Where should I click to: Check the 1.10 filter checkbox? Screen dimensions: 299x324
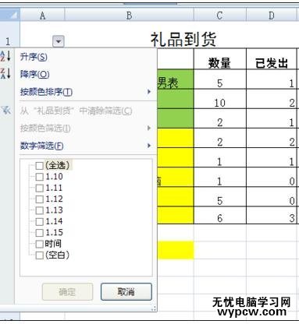point(39,177)
